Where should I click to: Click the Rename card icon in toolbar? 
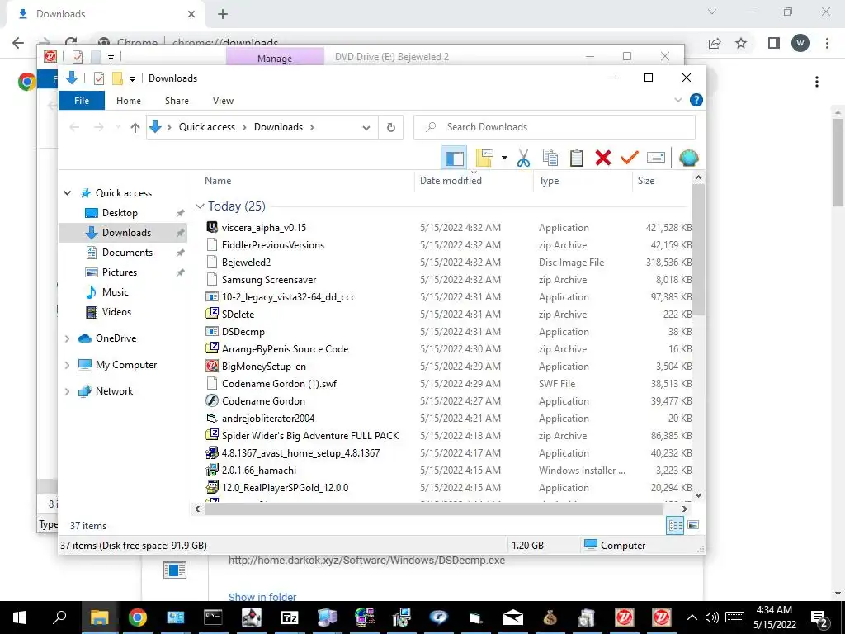pos(656,158)
